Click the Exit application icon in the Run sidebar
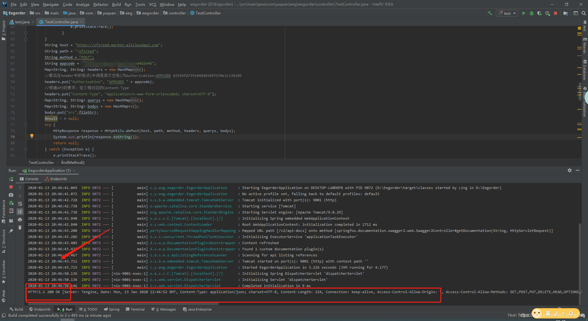Image resolution: width=588 pixels, height=321 pixels. (x=11, y=211)
